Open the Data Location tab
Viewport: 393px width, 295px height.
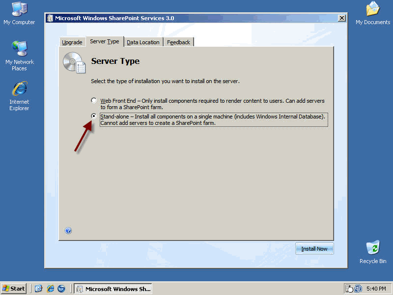[143, 42]
